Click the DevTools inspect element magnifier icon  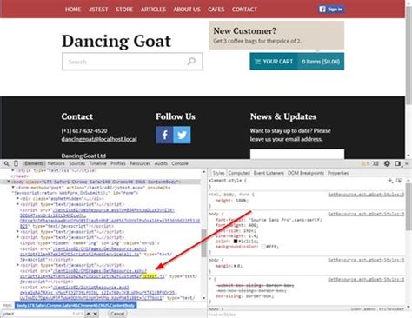pos(6,163)
